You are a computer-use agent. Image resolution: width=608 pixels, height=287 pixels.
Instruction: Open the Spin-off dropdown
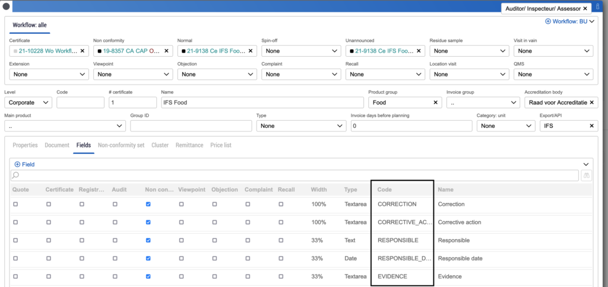point(300,51)
